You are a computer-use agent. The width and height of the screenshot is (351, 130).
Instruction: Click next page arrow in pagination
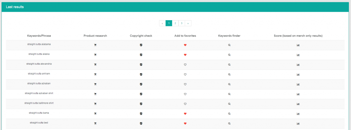click(188, 23)
